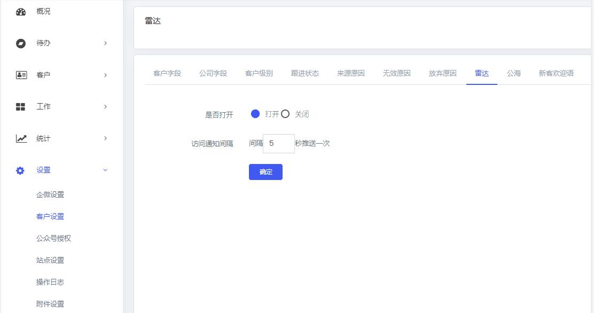Switch to the 公海 tab
Image resolution: width=594 pixels, height=313 pixels.
point(514,73)
